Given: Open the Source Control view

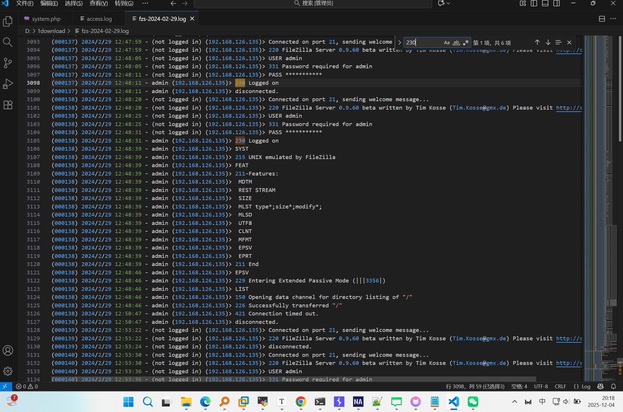Looking at the screenshot, I should tap(8, 63).
